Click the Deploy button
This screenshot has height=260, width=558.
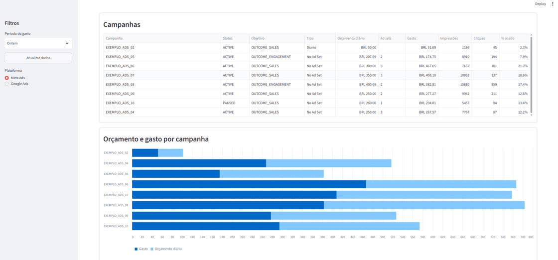540,3
